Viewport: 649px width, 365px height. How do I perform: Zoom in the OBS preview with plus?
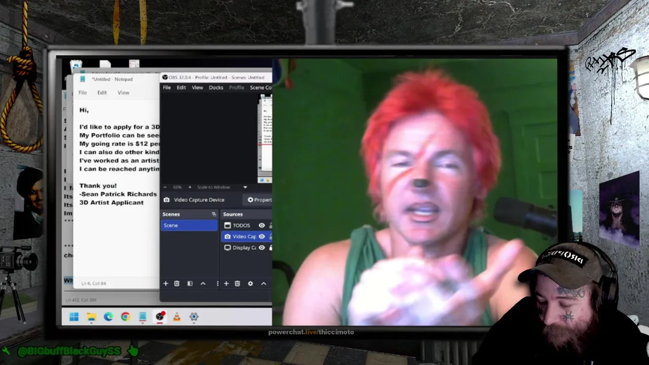pos(190,187)
